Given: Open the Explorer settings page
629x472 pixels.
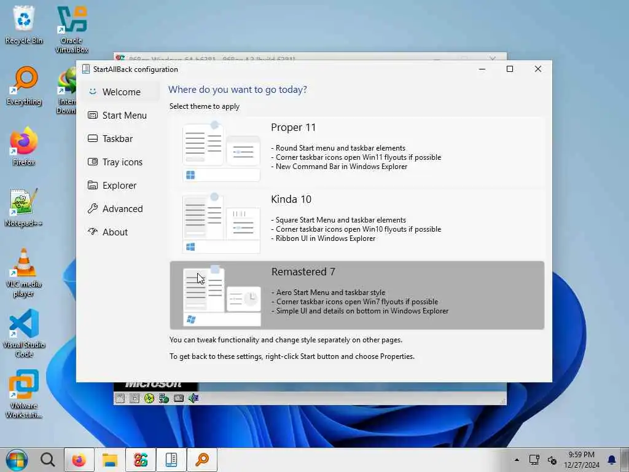Looking at the screenshot, I should 122,185.
